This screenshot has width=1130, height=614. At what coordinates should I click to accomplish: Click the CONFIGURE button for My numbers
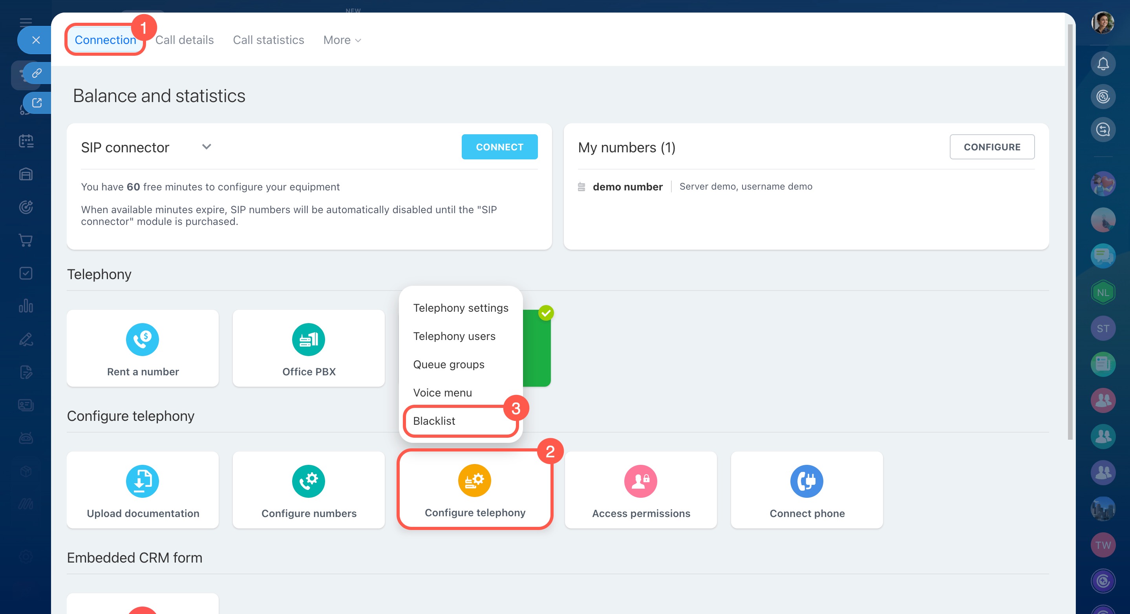click(x=991, y=147)
